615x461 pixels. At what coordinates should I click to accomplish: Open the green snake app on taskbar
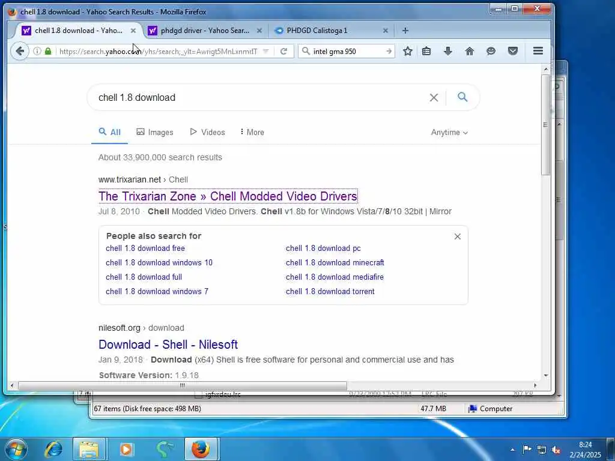[165, 449]
